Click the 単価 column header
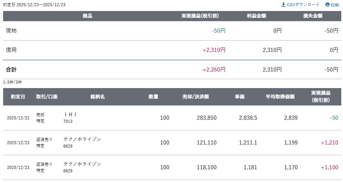The image size is (343, 182). (x=240, y=97)
